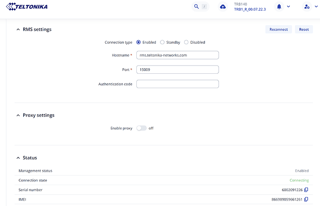
Task: Expand the notifications dropdown arrow
Action: 288,6
